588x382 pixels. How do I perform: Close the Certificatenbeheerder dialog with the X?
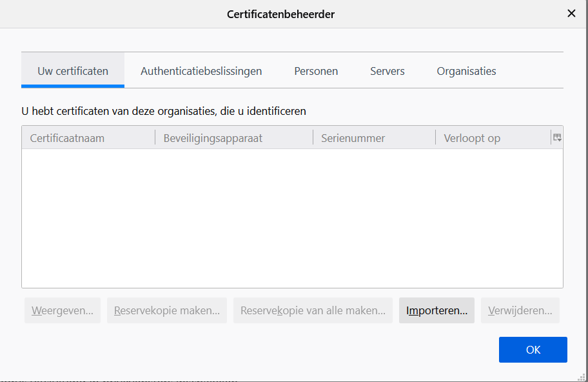571,14
